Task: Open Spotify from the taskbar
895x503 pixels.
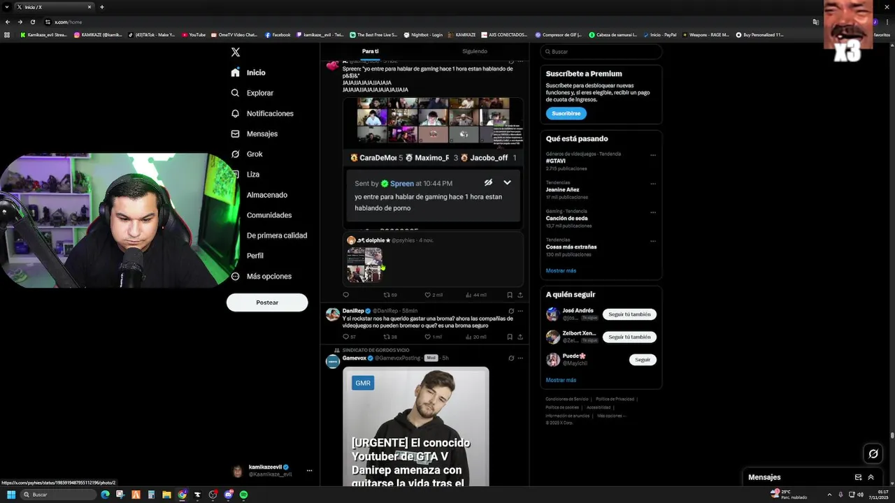Action: click(x=243, y=495)
